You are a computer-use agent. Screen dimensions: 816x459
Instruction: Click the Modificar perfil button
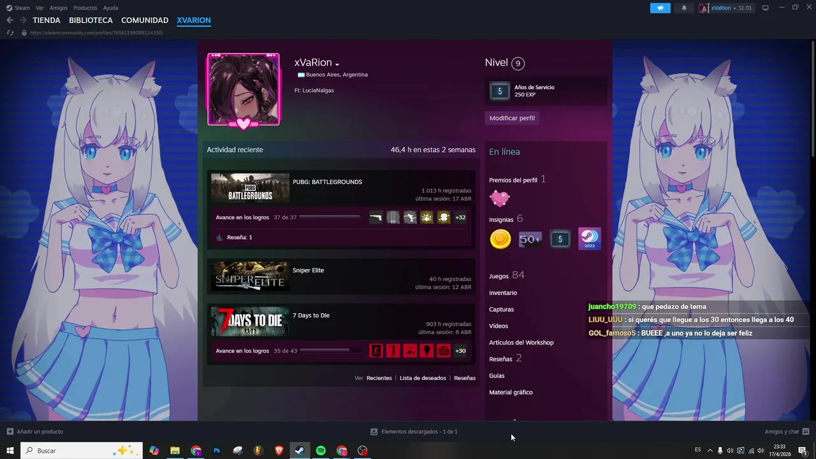click(512, 118)
